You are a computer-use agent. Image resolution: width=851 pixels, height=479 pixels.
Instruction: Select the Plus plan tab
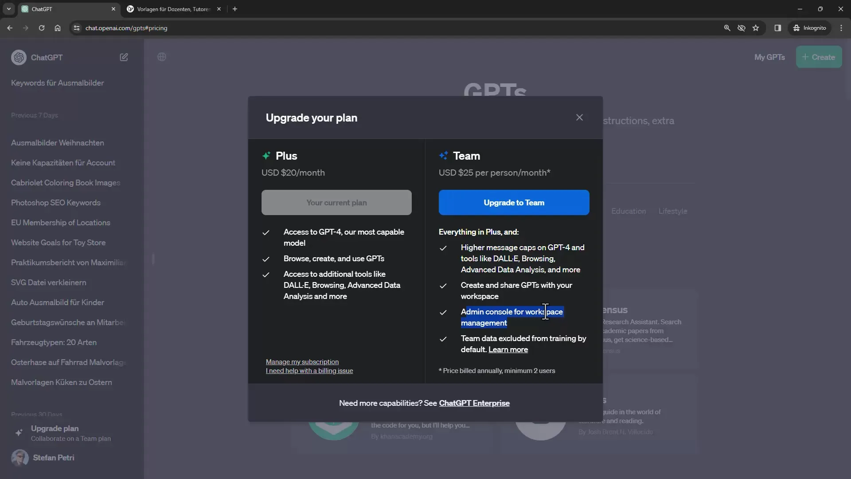click(286, 156)
